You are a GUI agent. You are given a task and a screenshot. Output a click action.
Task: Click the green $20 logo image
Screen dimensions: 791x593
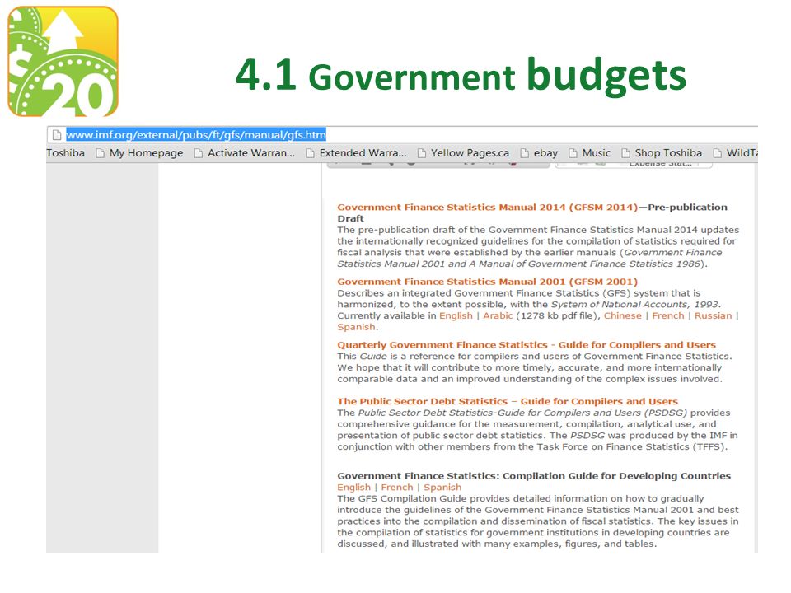pos(63,62)
